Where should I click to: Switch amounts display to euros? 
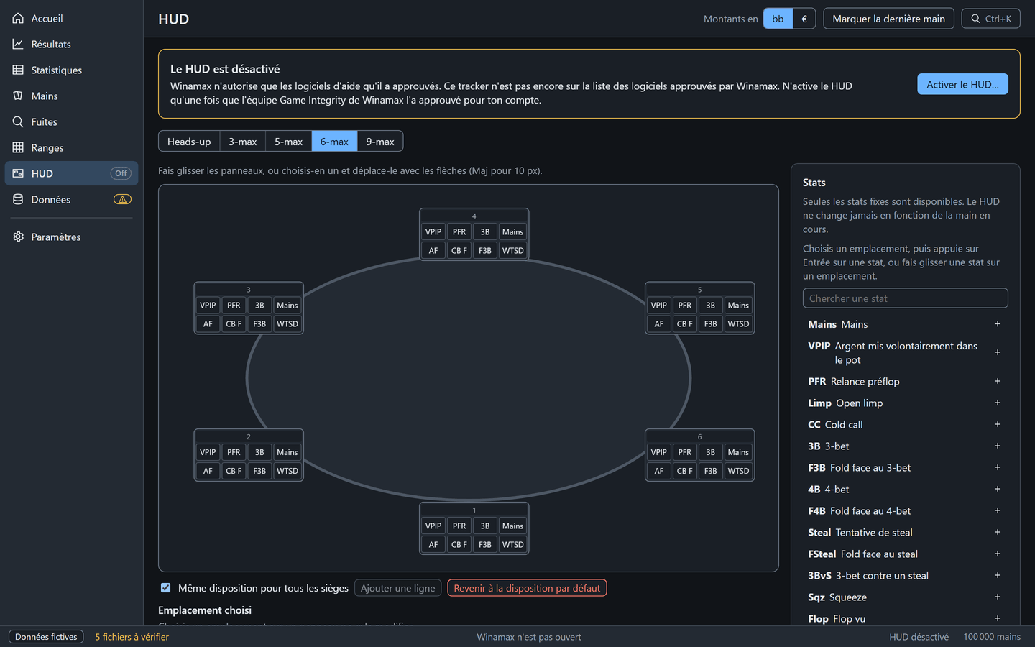(x=804, y=19)
